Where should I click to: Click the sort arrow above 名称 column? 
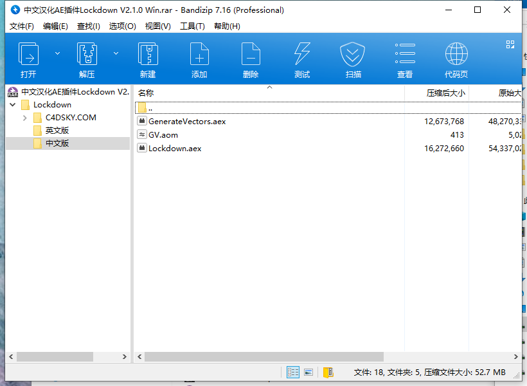(x=269, y=87)
